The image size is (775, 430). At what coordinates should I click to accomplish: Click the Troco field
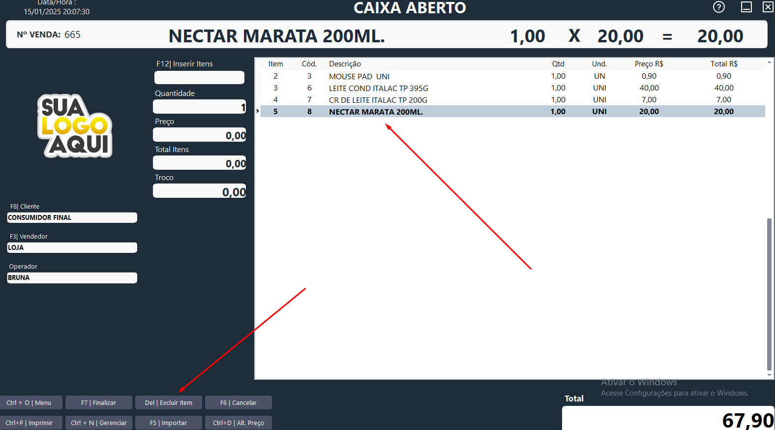coord(199,191)
